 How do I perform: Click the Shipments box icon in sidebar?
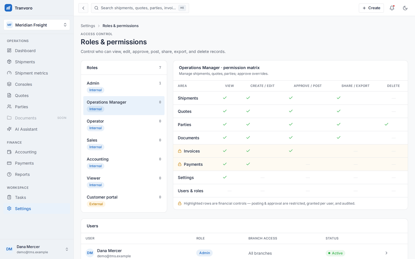(x=9, y=62)
